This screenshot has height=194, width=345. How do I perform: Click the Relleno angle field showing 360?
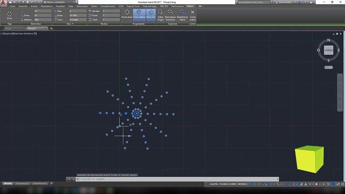coord(43,19)
